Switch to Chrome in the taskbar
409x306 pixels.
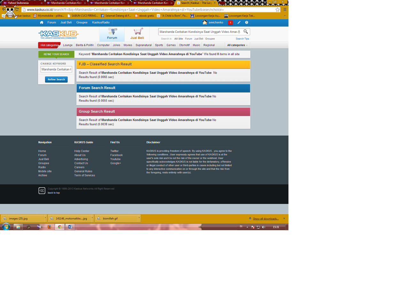click(59, 227)
